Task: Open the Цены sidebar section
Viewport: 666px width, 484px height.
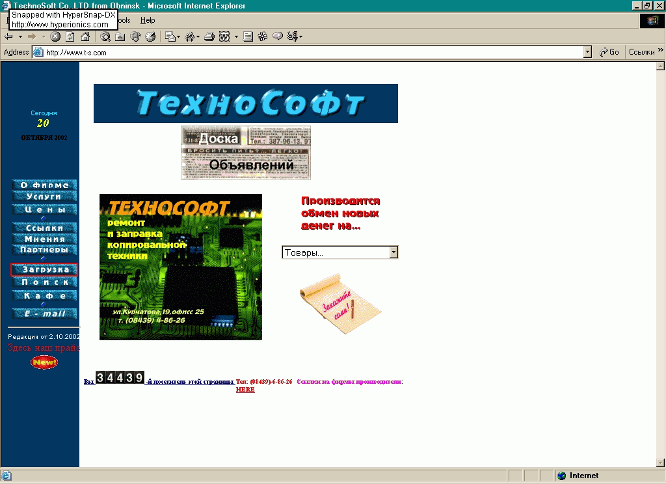Action: [44, 209]
